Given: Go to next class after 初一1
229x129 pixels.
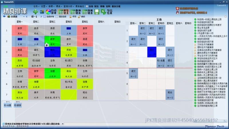Looking at the screenshot, I should pyautogui.click(x=41, y=17).
